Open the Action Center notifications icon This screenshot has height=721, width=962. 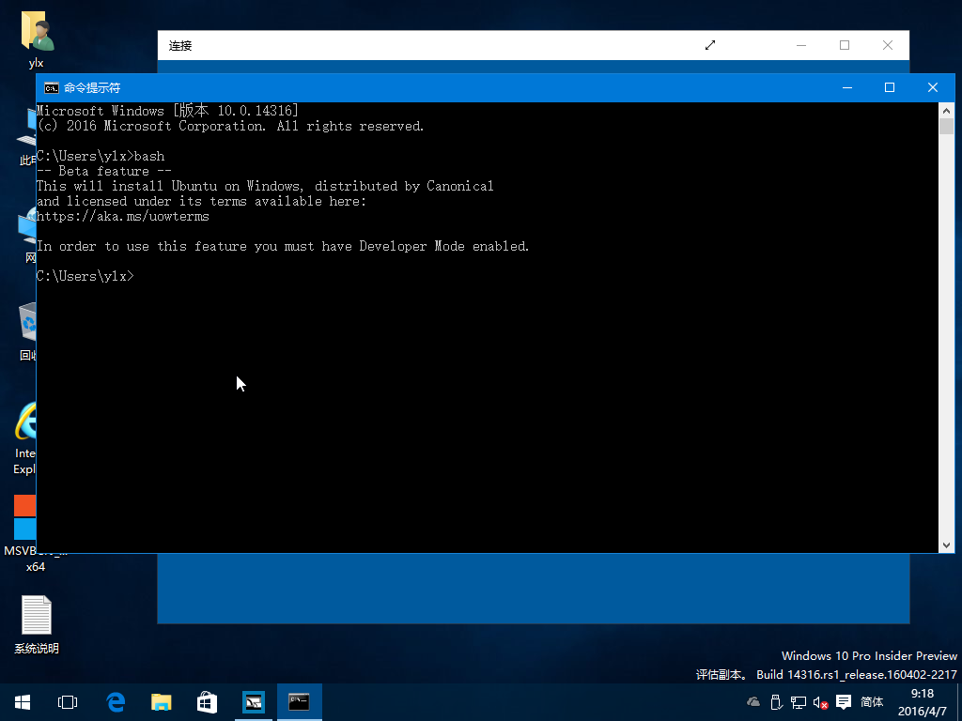(843, 701)
